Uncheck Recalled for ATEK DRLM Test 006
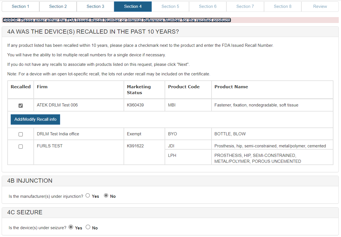This screenshot has width=341, height=237. (x=21, y=106)
